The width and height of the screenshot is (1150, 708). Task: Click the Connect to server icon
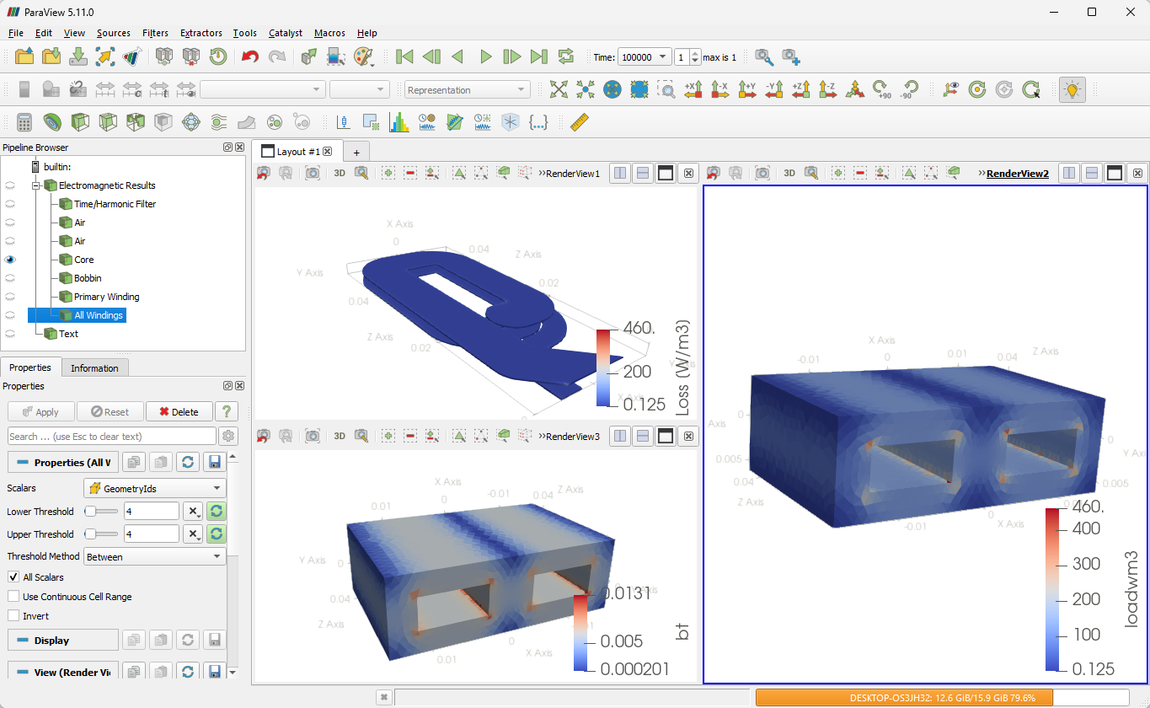(x=164, y=56)
